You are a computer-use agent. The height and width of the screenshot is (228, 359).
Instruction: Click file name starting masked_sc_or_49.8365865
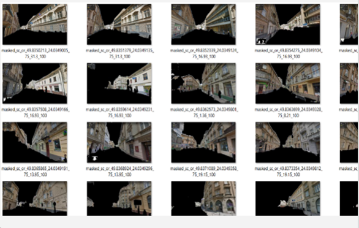(x=36, y=172)
